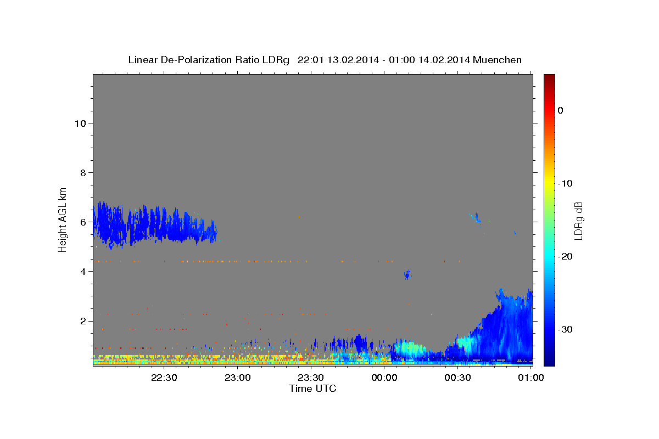Viewport: 659px width, 439px height.
Task: Click the plot title 'Linear De-Polarization Ratio LDRg'
Action: [208, 60]
